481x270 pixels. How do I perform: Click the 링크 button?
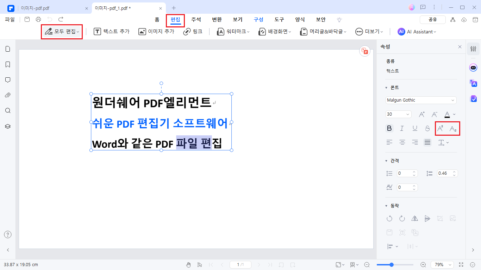[193, 32]
